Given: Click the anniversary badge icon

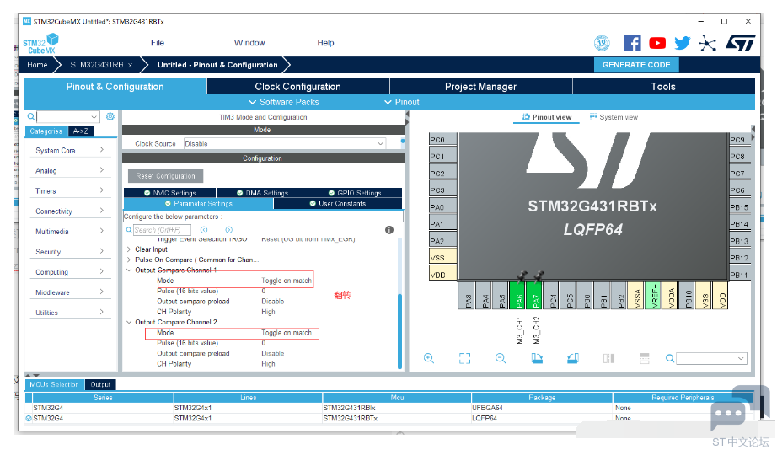Looking at the screenshot, I should (602, 43).
